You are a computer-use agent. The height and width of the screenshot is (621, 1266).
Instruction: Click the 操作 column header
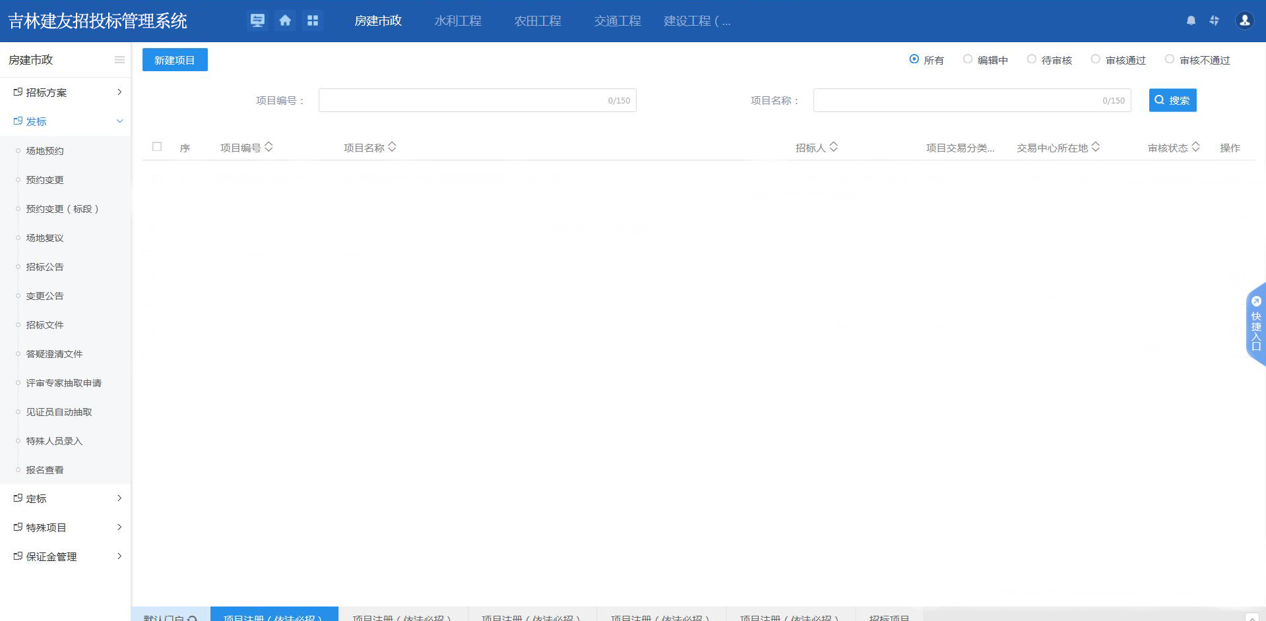pyautogui.click(x=1230, y=148)
